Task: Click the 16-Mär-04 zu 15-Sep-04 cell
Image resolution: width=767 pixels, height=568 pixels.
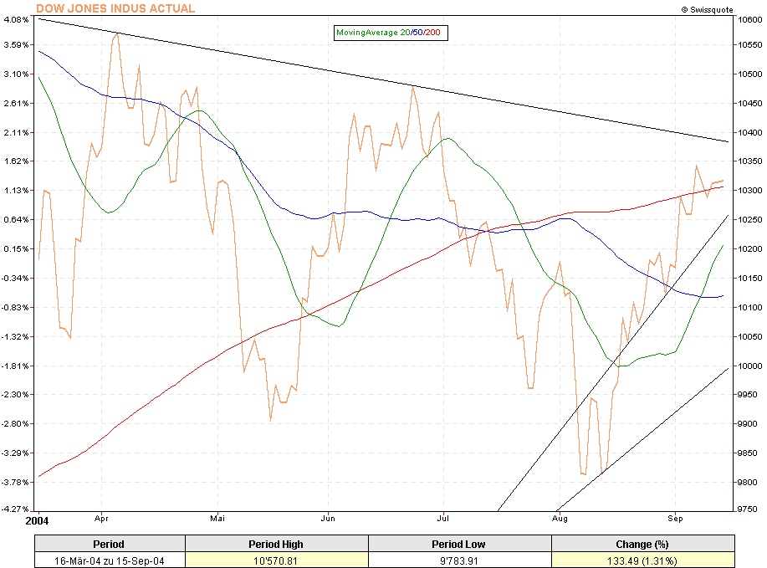Action: [x=109, y=560]
